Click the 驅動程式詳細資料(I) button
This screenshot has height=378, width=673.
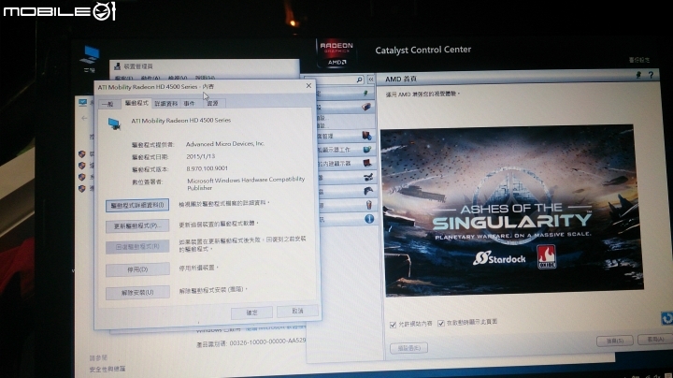click(x=137, y=205)
